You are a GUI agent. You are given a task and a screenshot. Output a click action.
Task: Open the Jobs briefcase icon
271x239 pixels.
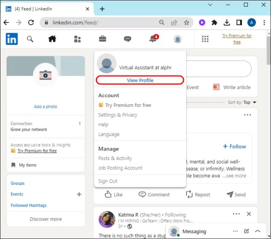pos(103,39)
